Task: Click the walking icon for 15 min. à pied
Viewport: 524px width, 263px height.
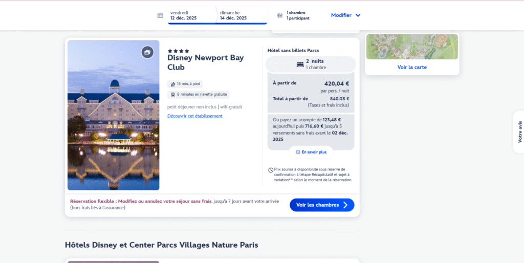Action: (x=173, y=84)
